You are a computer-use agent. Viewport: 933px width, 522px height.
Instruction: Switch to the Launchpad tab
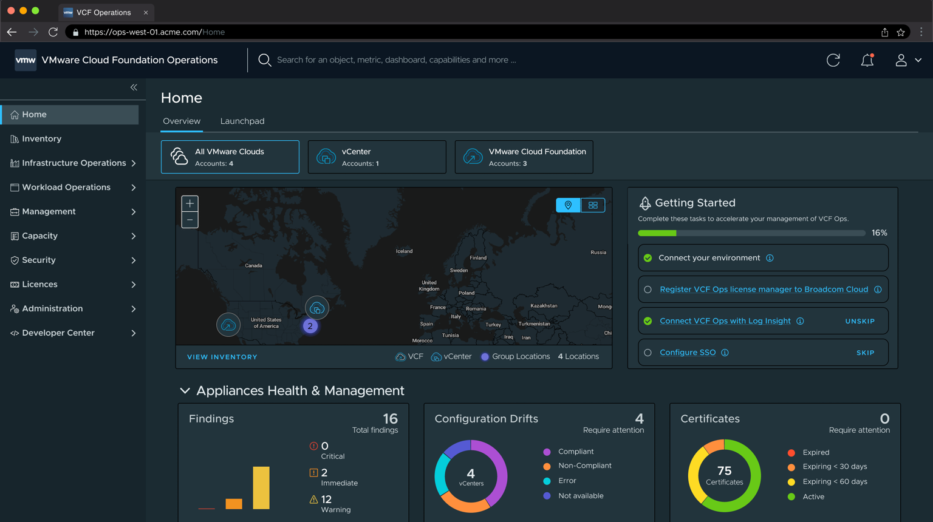click(x=242, y=121)
